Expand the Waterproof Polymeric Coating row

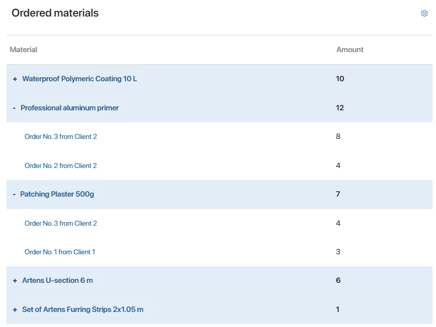[x=15, y=79]
